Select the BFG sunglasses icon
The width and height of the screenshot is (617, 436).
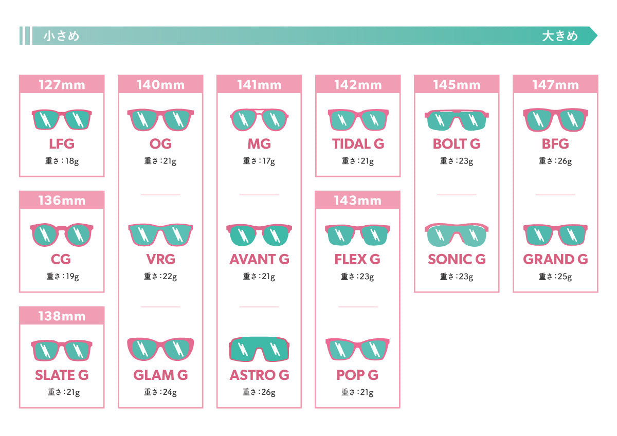555,120
